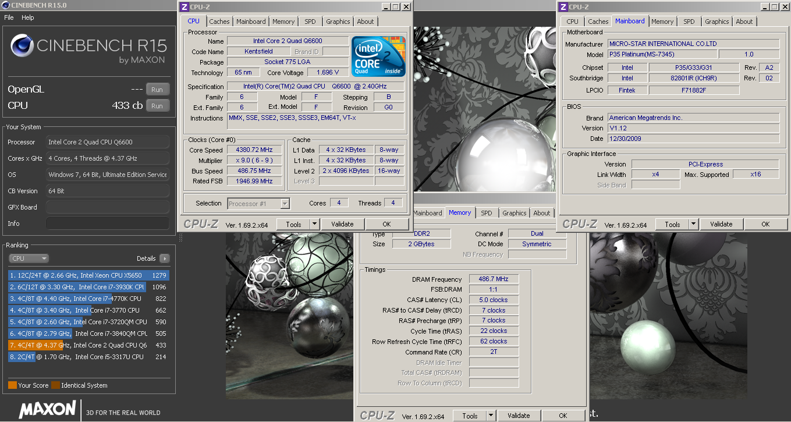791x422 pixels.
Task: Switch to Caches tab in CPU window
Action: coord(219,22)
